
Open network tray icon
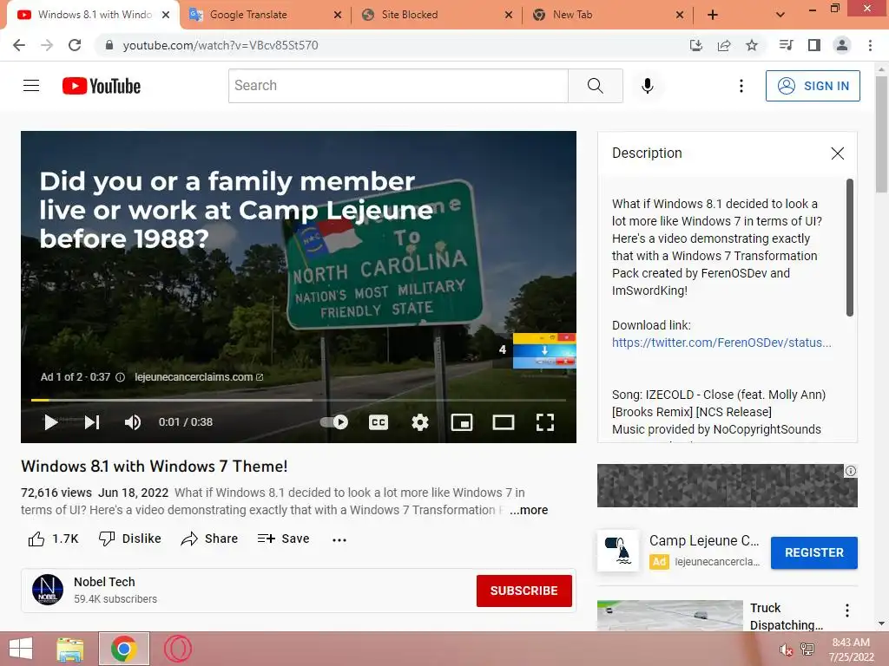click(807, 650)
